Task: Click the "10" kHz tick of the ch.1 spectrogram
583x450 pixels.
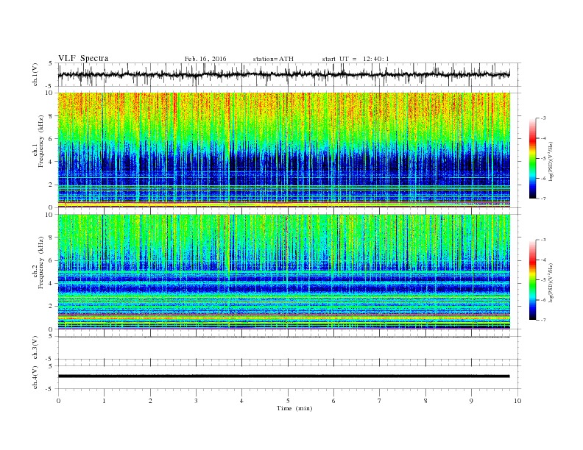Action: pyautogui.click(x=50, y=93)
